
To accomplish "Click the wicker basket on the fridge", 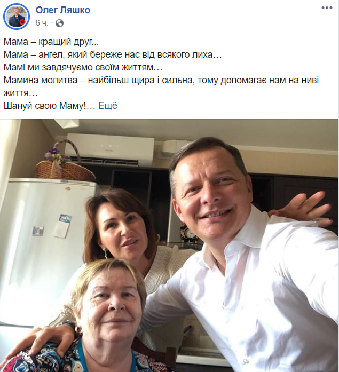I will click(x=64, y=164).
